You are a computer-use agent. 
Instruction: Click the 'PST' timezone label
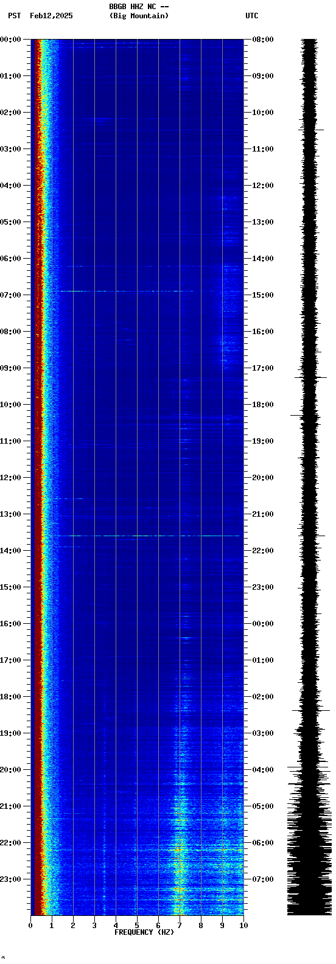[x=14, y=16]
